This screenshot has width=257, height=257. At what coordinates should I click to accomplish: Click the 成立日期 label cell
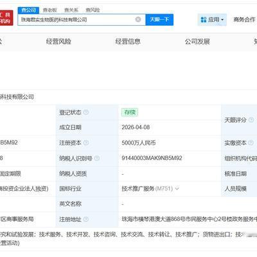[87, 127]
